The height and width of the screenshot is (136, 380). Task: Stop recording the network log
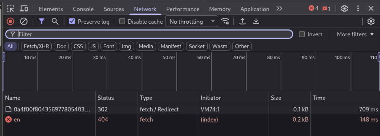[x=10, y=21]
